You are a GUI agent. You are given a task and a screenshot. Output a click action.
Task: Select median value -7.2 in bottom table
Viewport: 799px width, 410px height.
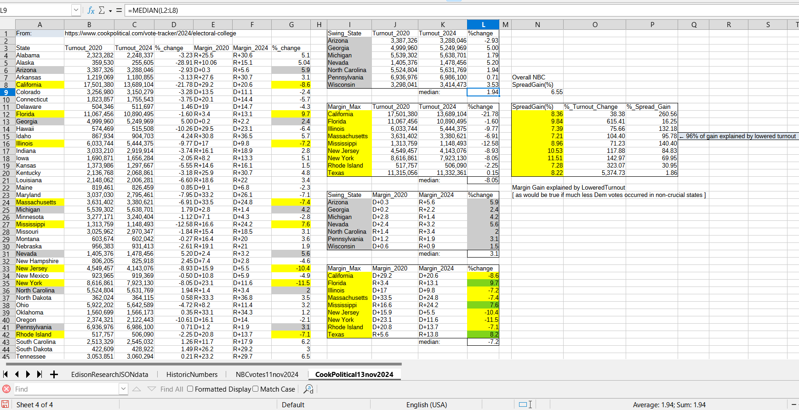[483, 342]
